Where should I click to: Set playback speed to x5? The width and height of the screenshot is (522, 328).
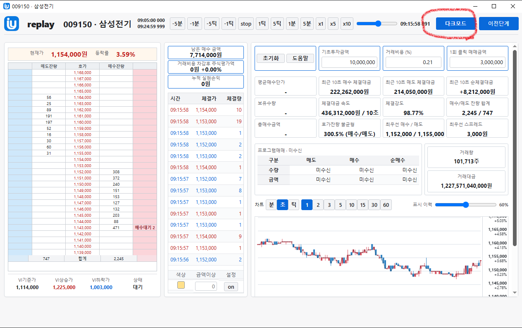tap(333, 24)
